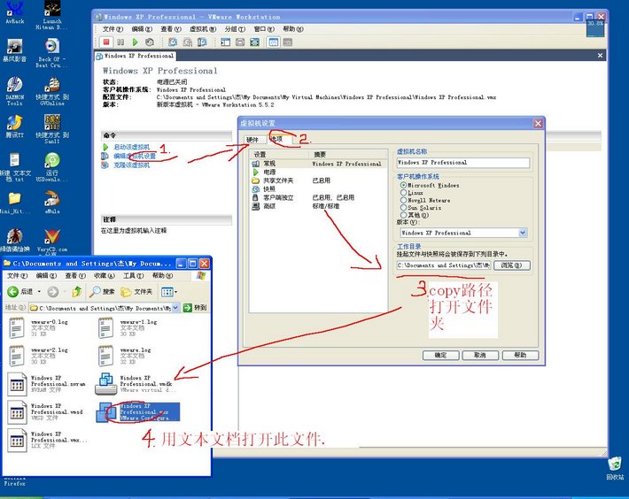The image size is (629, 499).
Task: Select the Linux guest OS radio button
Action: click(404, 193)
